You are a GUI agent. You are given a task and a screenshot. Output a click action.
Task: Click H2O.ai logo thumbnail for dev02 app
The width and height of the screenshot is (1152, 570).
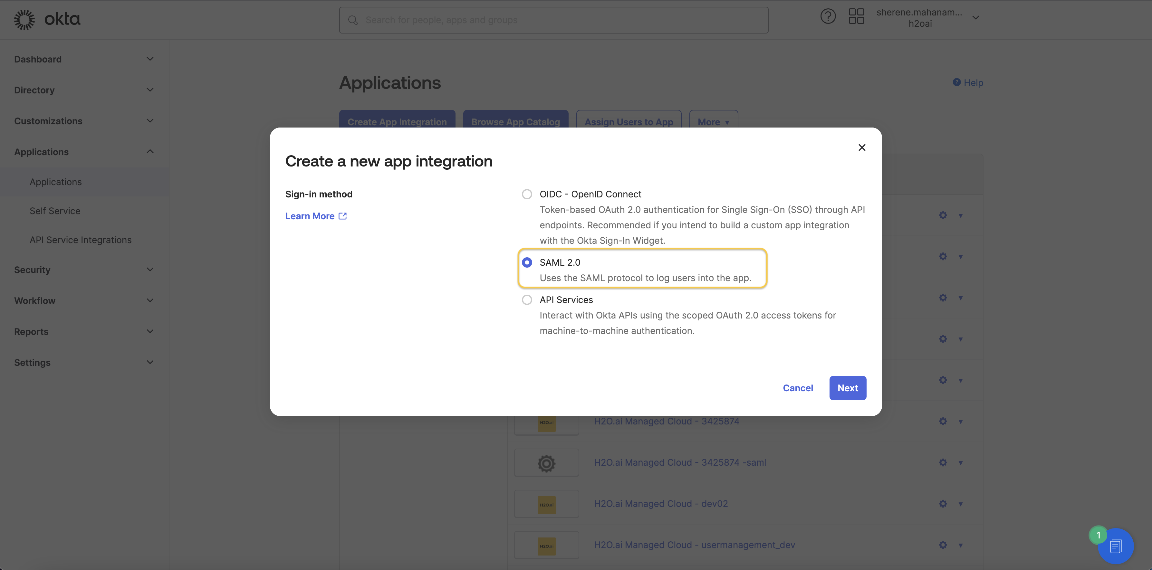tap(546, 505)
